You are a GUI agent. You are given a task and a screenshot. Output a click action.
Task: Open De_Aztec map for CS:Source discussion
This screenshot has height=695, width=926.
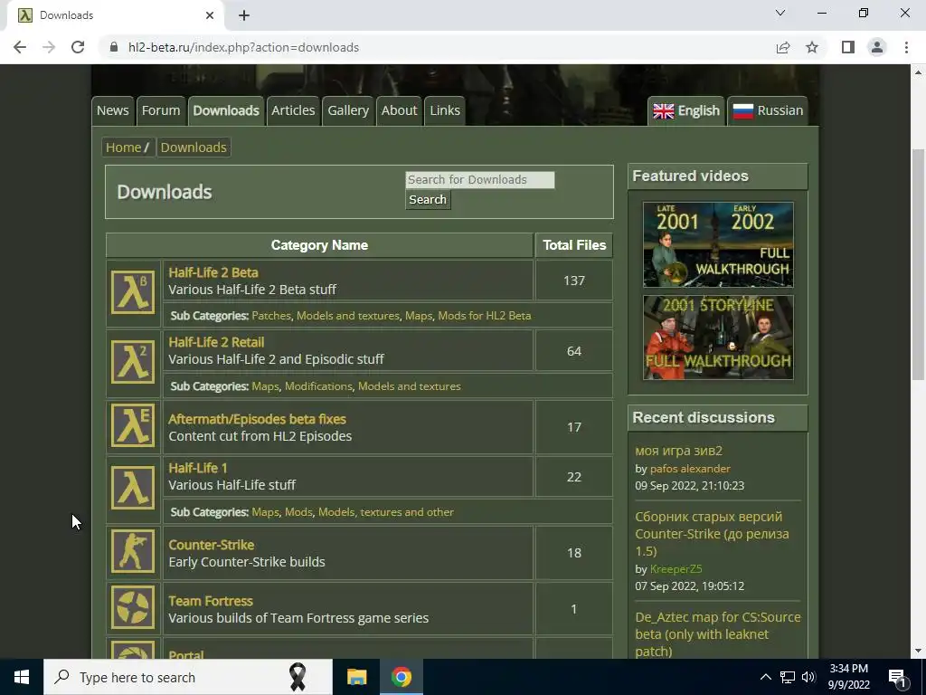[x=717, y=634]
